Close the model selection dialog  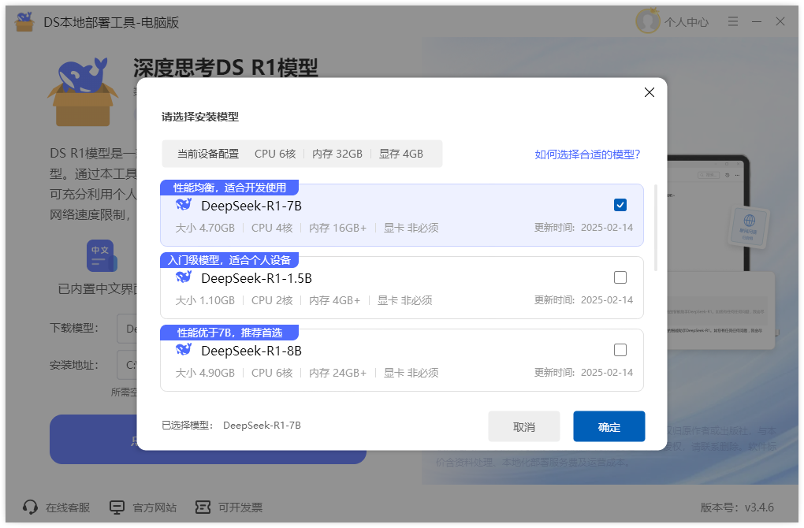point(650,92)
